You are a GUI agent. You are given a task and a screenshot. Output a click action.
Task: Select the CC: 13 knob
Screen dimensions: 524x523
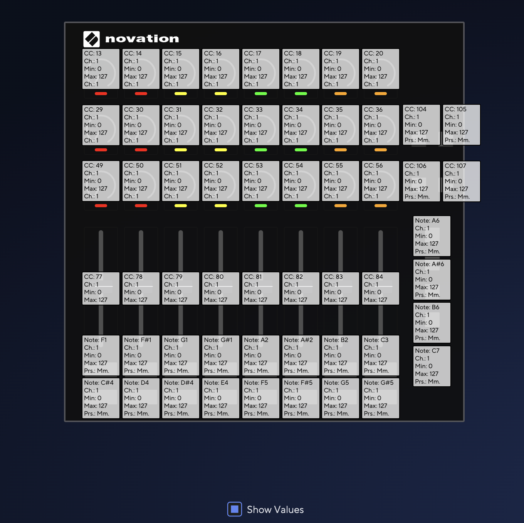tap(101, 69)
